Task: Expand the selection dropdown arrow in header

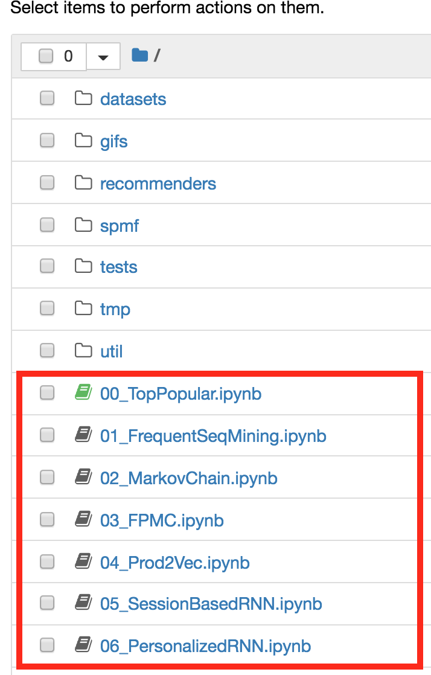Action: (x=103, y=56)
